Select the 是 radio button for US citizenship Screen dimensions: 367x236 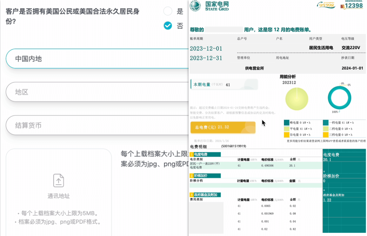click(x=168, y=11)
